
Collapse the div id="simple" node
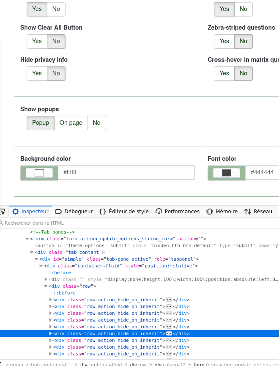tap(36, 259)
